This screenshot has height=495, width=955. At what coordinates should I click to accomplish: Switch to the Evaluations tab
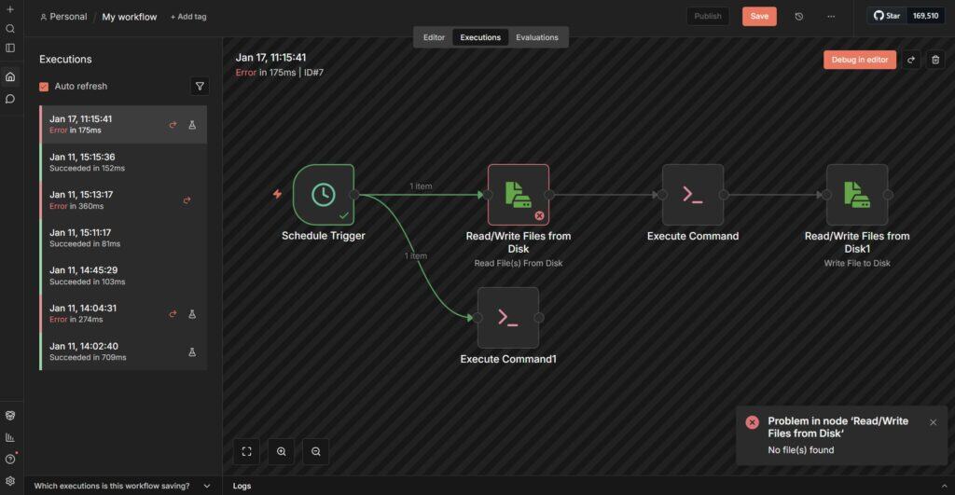coord(537,37)
